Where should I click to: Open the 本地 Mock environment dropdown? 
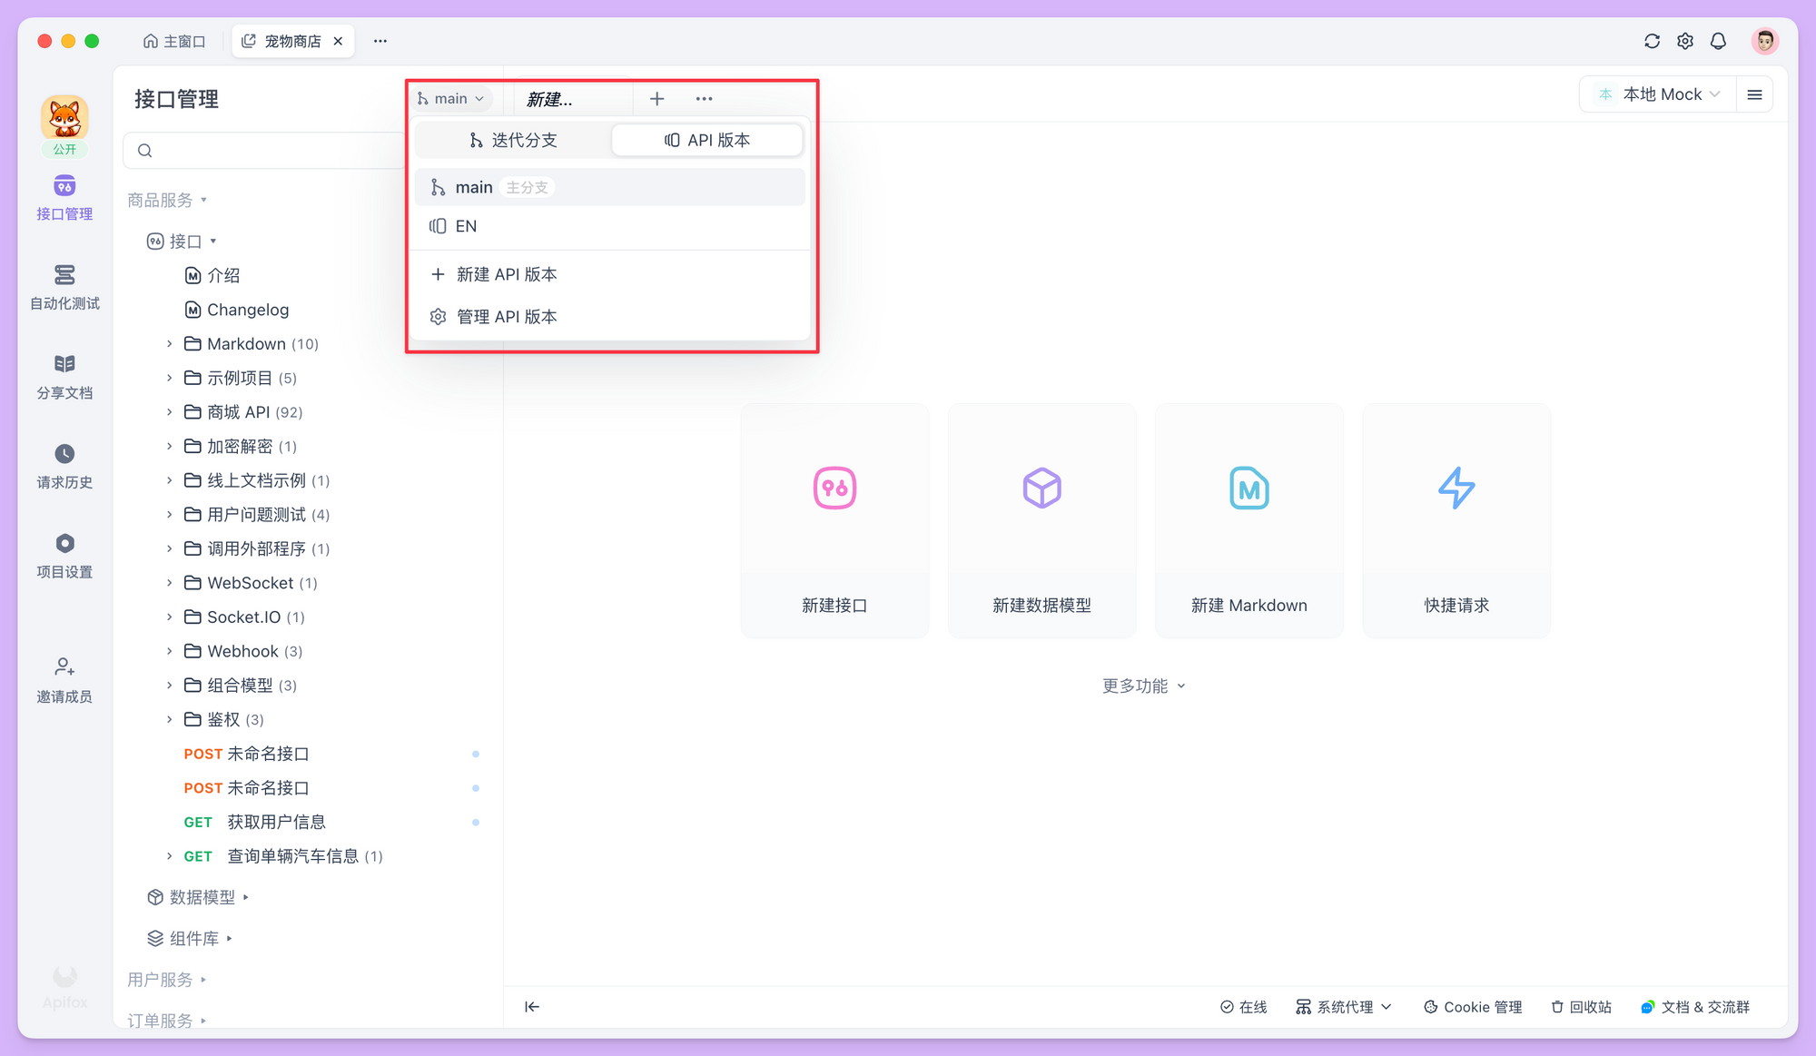click(1660, 94)
